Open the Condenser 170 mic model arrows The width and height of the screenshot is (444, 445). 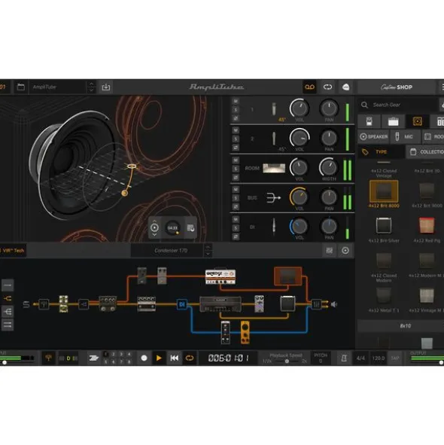208,250
